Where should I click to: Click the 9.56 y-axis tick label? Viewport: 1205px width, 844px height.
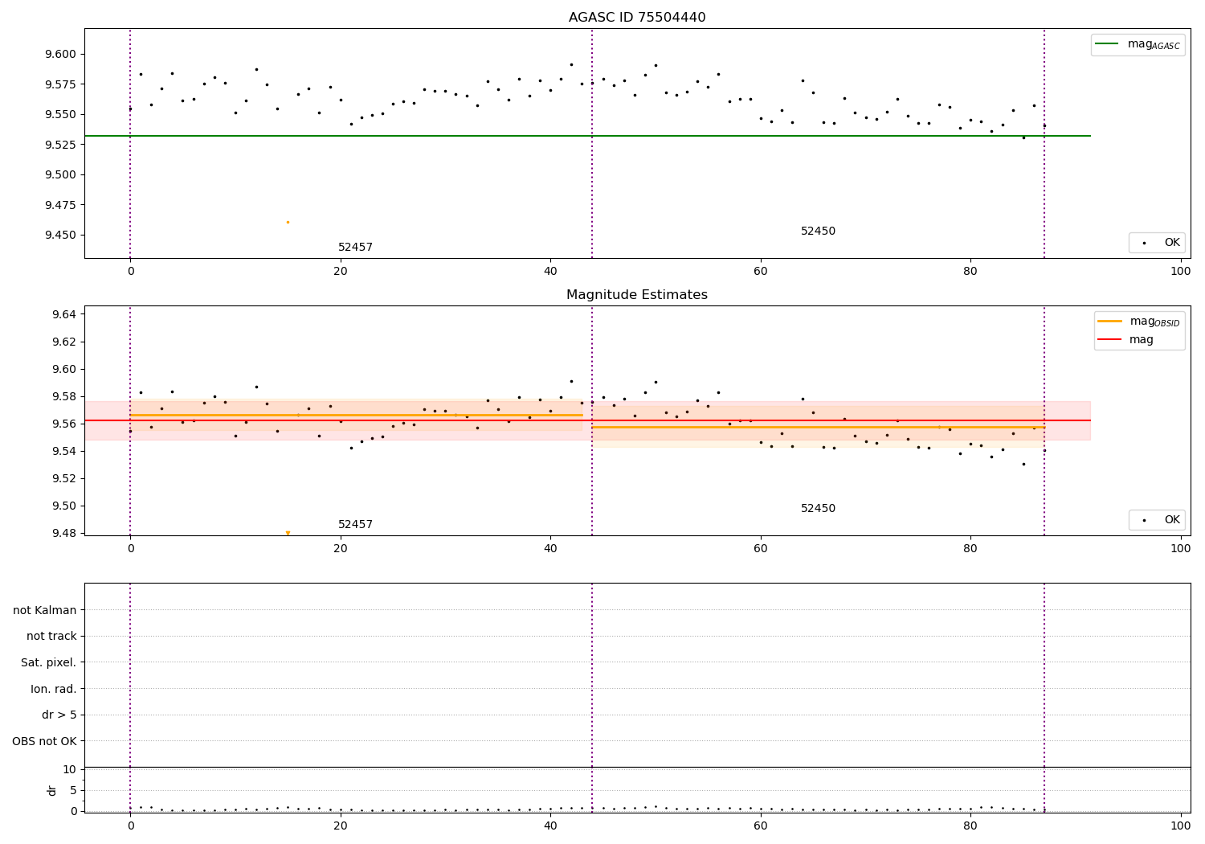point(64,424)
